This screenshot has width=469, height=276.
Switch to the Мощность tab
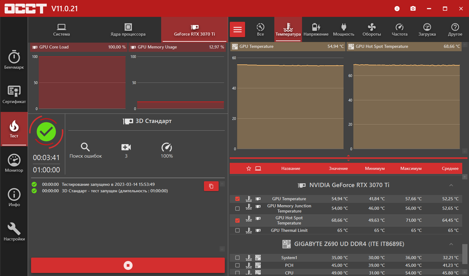[x=344, y=30]
